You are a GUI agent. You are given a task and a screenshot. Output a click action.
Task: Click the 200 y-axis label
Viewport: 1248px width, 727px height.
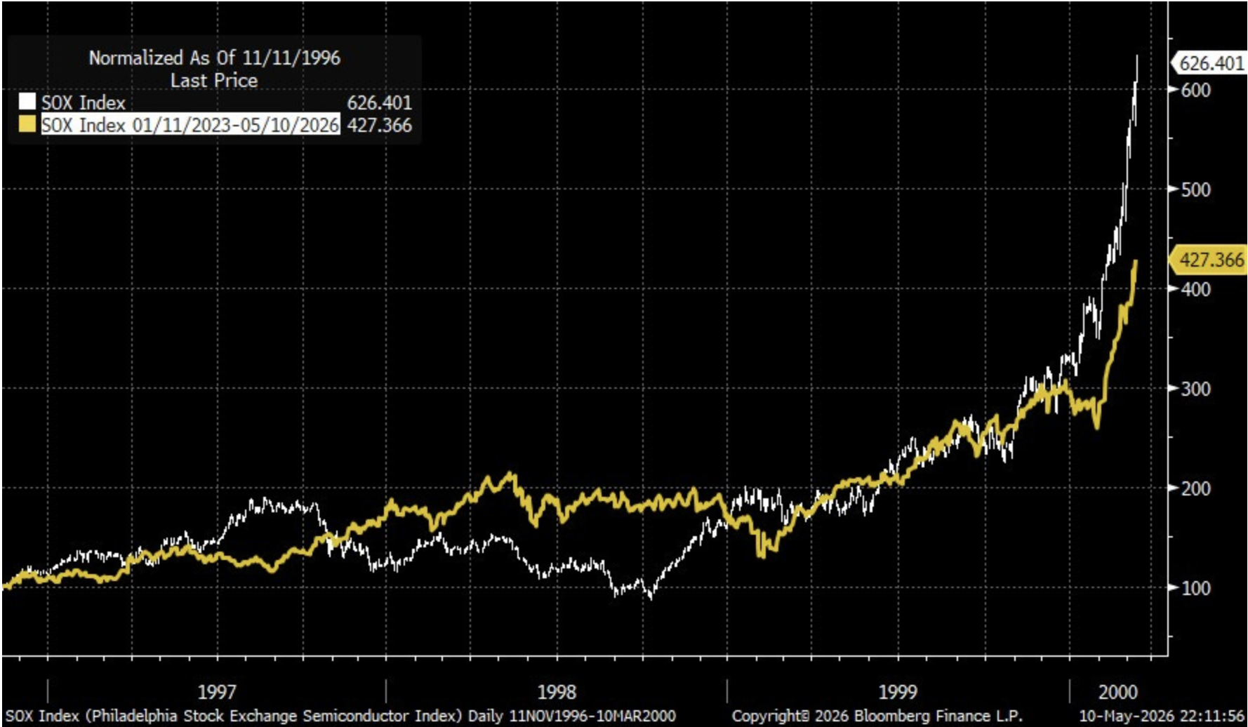(x=1196, y=488)
